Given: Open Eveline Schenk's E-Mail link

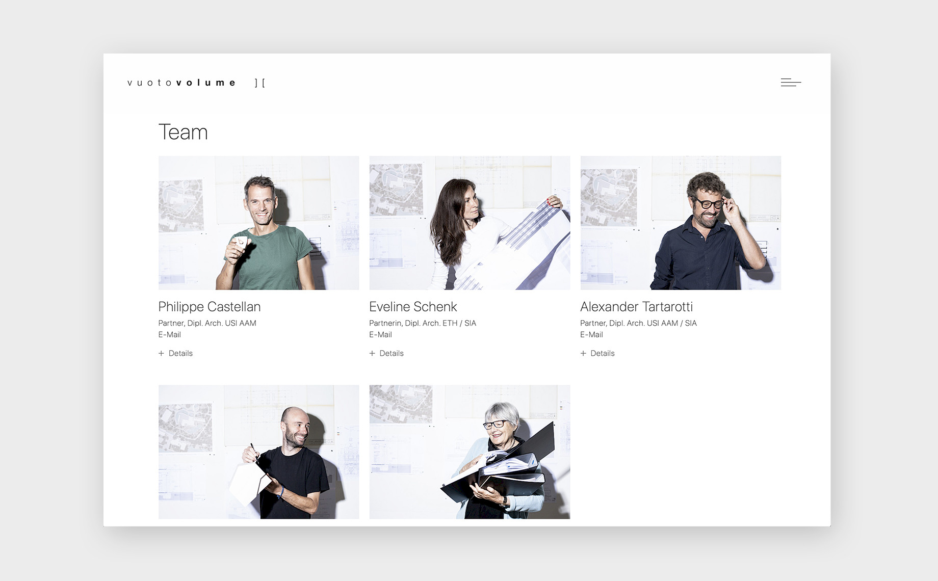Looking at the screenshot, I should coord(381,335).
